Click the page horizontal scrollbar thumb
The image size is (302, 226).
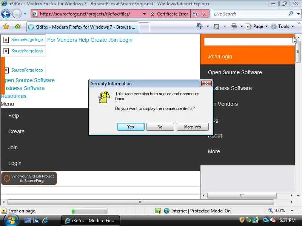pos(140,202)
